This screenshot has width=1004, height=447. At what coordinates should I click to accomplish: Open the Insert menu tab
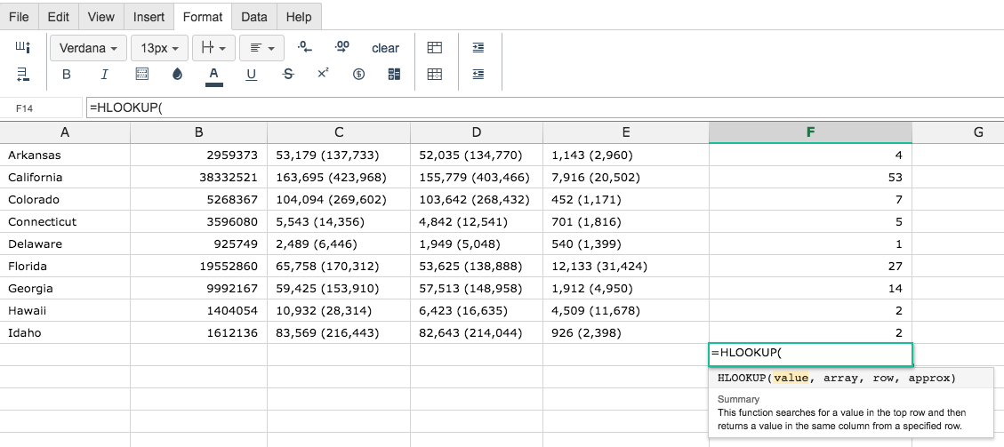click(x=149, y=17)
